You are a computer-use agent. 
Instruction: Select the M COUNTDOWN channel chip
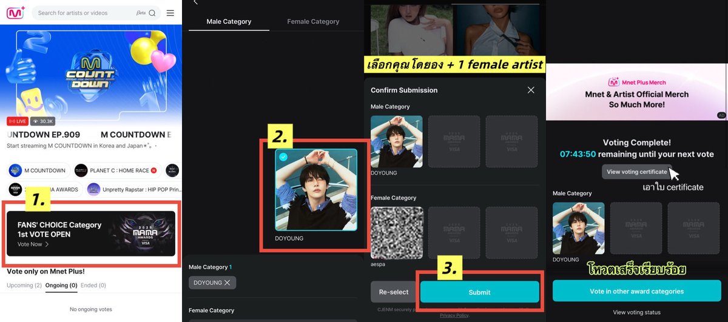(x=38, y=170)
